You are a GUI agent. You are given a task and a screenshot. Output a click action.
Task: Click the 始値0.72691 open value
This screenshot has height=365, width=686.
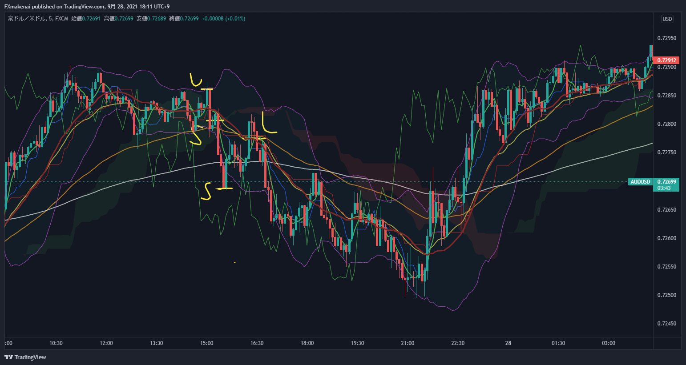86,19
